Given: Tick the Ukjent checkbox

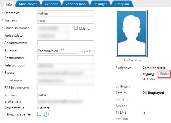Looking at the screenshot, I should coord(76,28).
